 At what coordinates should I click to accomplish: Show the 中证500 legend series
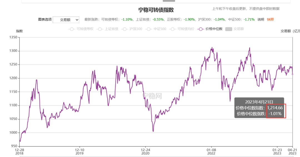156,29
